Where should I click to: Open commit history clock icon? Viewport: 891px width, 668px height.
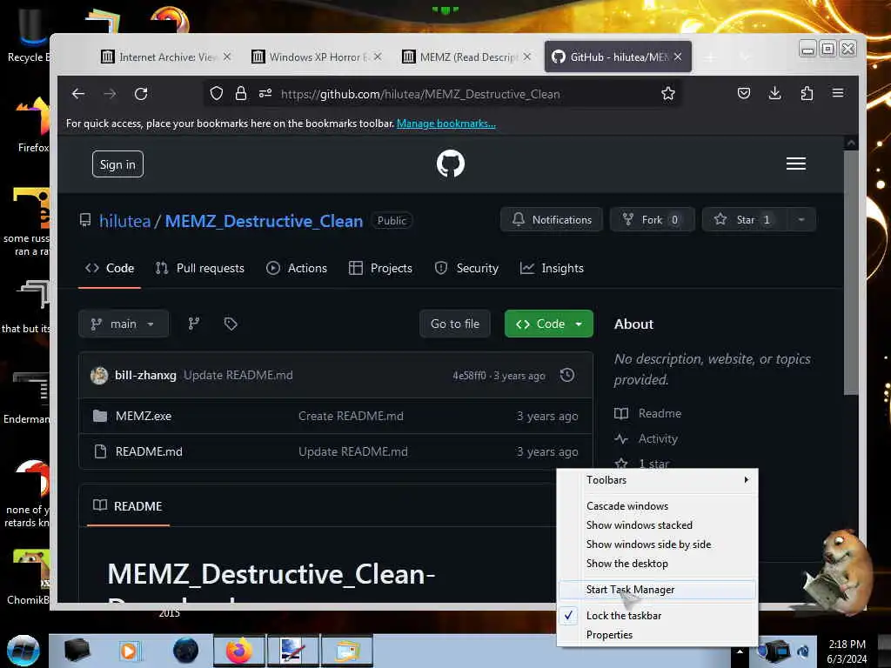(x=567, y=375)
